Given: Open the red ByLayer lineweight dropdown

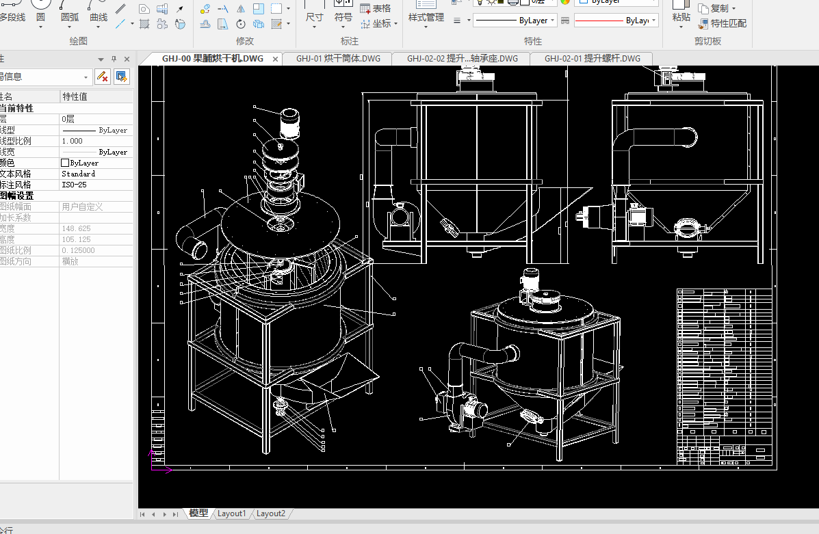Looking at the screenshot, I should [x=654, y=21].
